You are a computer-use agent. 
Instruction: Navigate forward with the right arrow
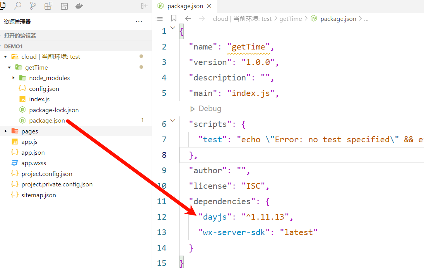pos(202,19)
